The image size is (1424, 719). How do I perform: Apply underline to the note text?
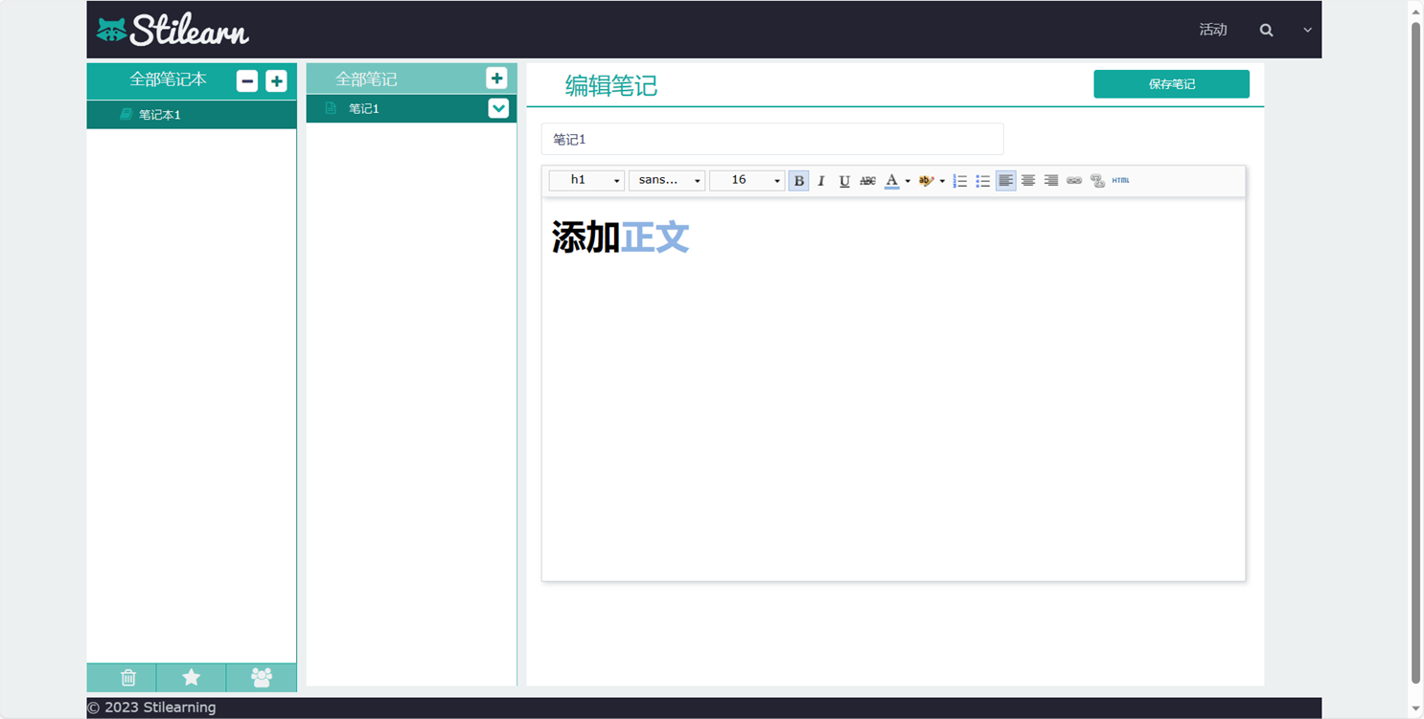844,180
